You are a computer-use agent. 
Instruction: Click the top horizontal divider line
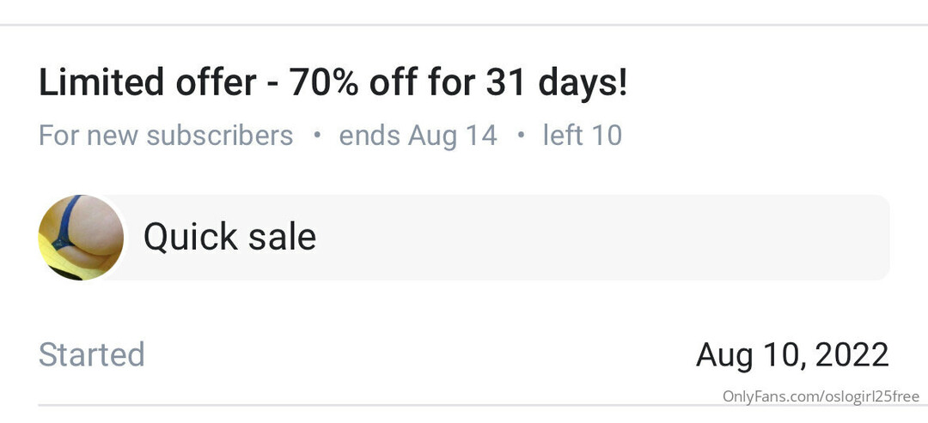[x=464, y=25]
